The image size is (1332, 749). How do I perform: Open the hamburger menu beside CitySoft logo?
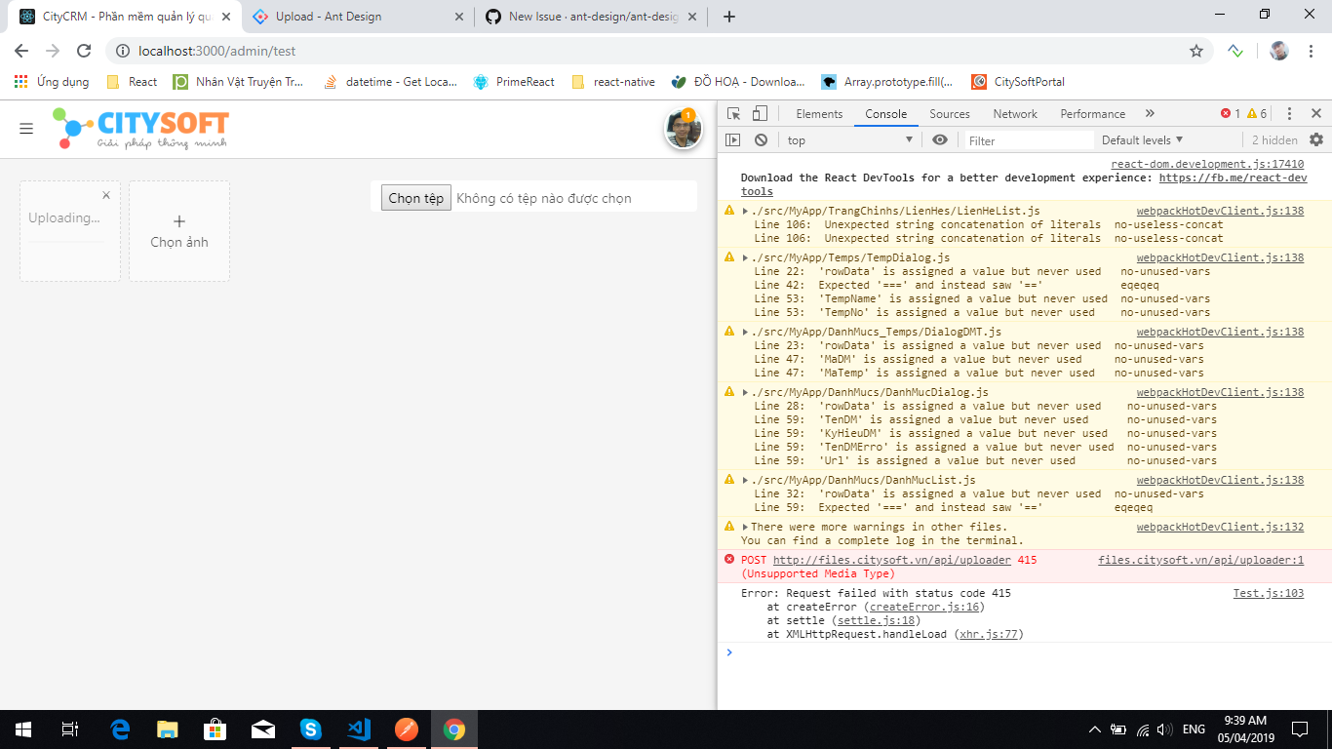coord(26,129)
